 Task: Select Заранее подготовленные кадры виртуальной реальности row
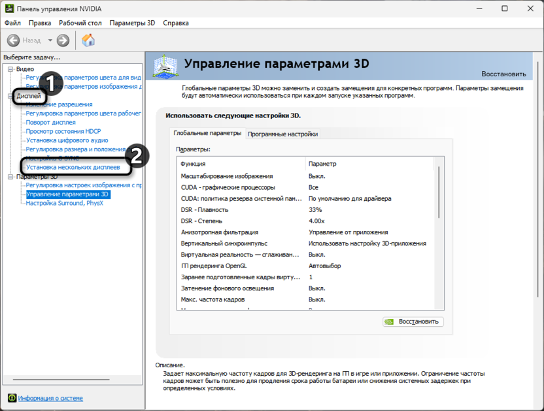pyautogui.click(x=307, y=277)
